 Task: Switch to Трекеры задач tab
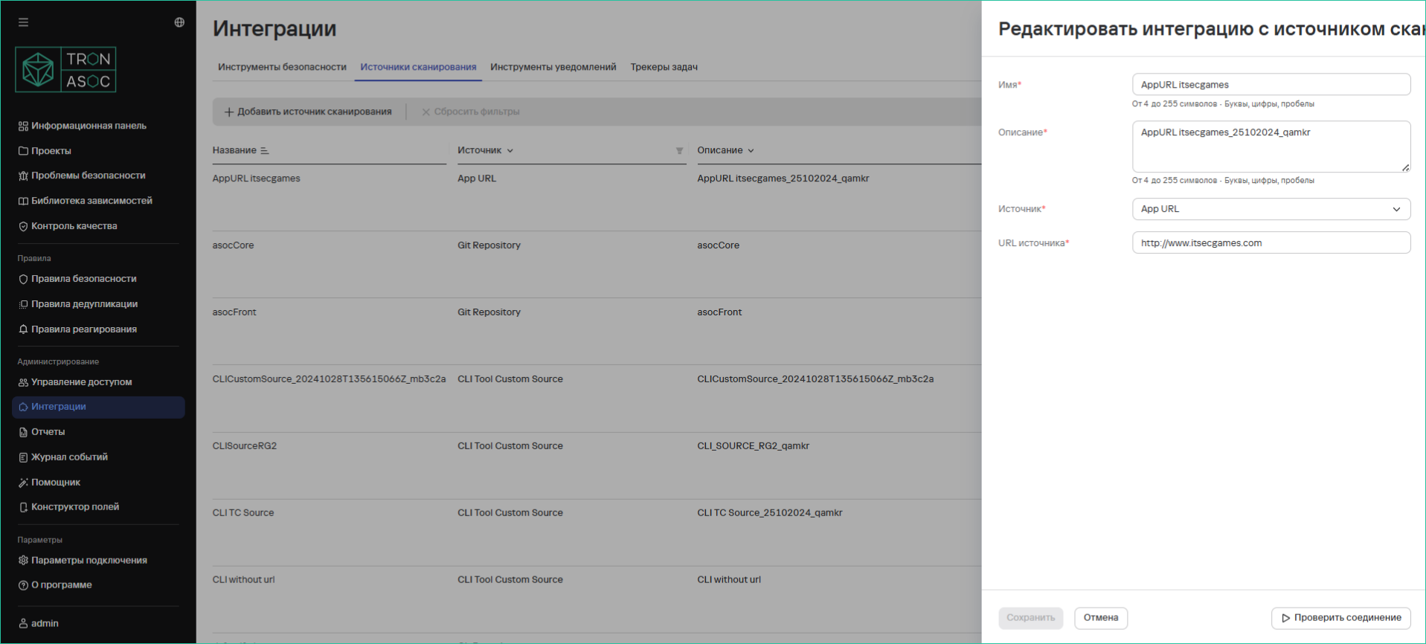pyautogui.click(x=664, y=67)
